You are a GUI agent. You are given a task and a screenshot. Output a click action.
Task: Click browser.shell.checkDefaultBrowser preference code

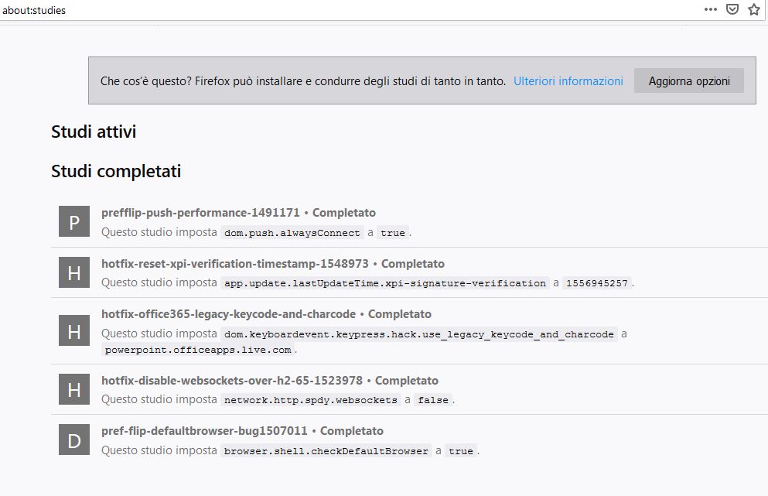tap(326, 451)
